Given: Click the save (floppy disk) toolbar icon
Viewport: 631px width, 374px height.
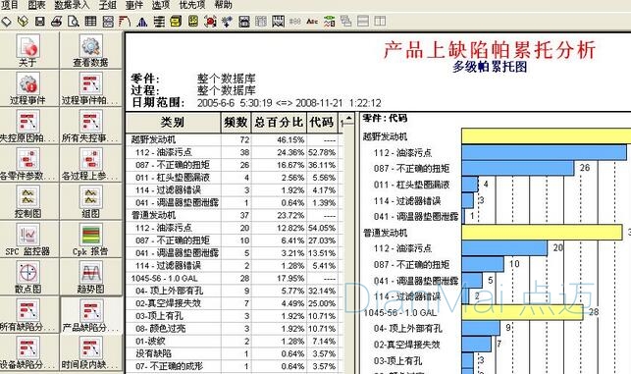Looking at the screenshot, I should tap(39, 21).
